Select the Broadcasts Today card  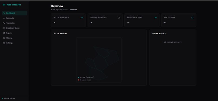pos(142,20)
